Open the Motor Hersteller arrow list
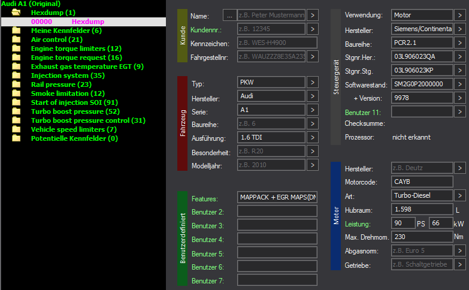The height and width of the screenshot is (290, 469). tap(460, 168)
